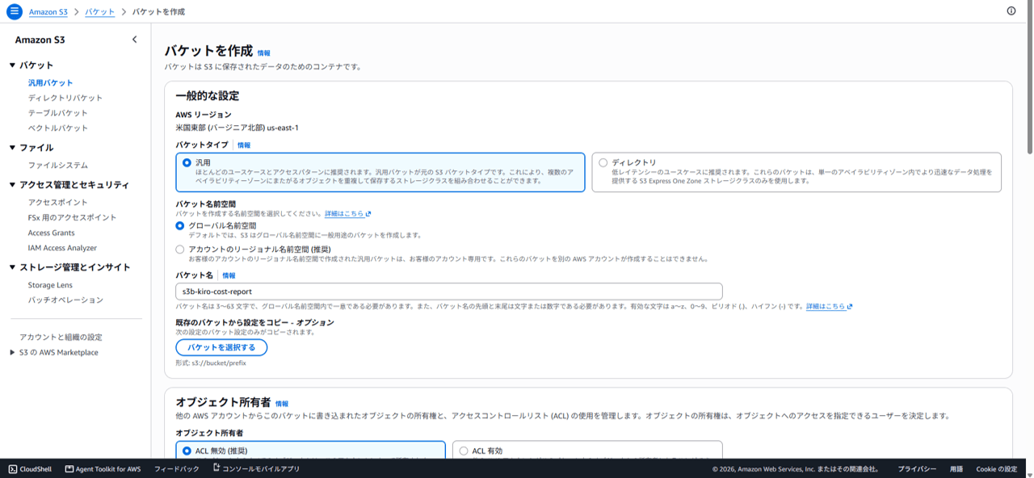
Task: Collapse the バケット section in the sidebar
Action: 12,65
